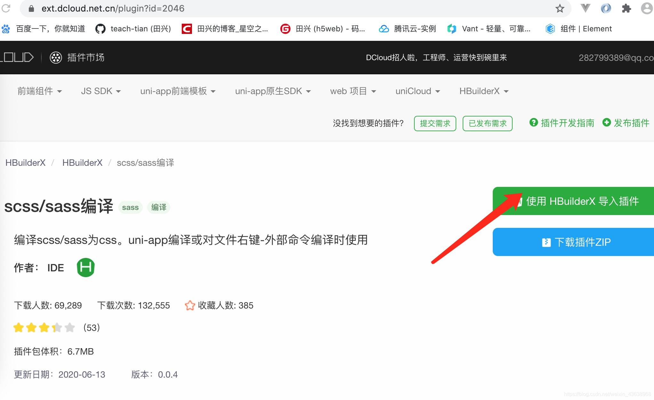The height and width of the screenshot is (400, 654).
Task: Open the account email menu
Action: (616, 58)
